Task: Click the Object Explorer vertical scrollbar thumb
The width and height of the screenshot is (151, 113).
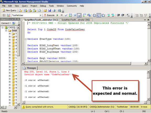Action: pos(18,42)
